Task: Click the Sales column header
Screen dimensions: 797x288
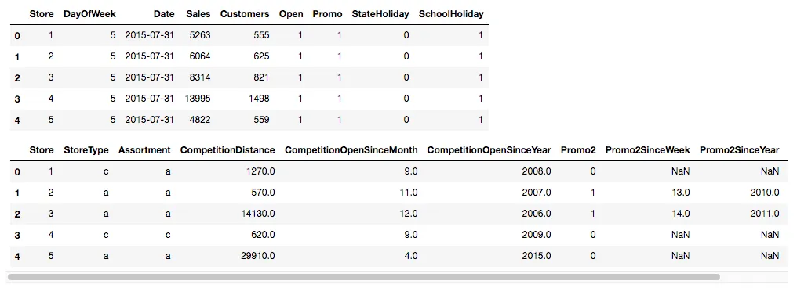Action: click(x=198, y=14)
